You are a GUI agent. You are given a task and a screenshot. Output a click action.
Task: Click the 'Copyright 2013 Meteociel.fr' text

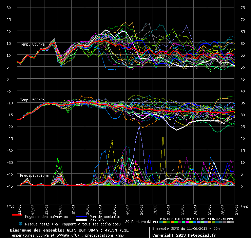[x=184, y=235]
